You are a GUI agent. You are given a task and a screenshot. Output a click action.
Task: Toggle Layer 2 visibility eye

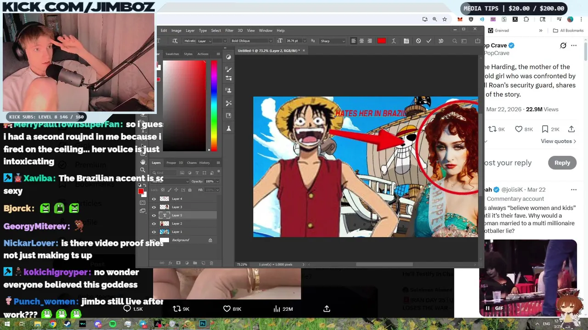click(154, 224)
